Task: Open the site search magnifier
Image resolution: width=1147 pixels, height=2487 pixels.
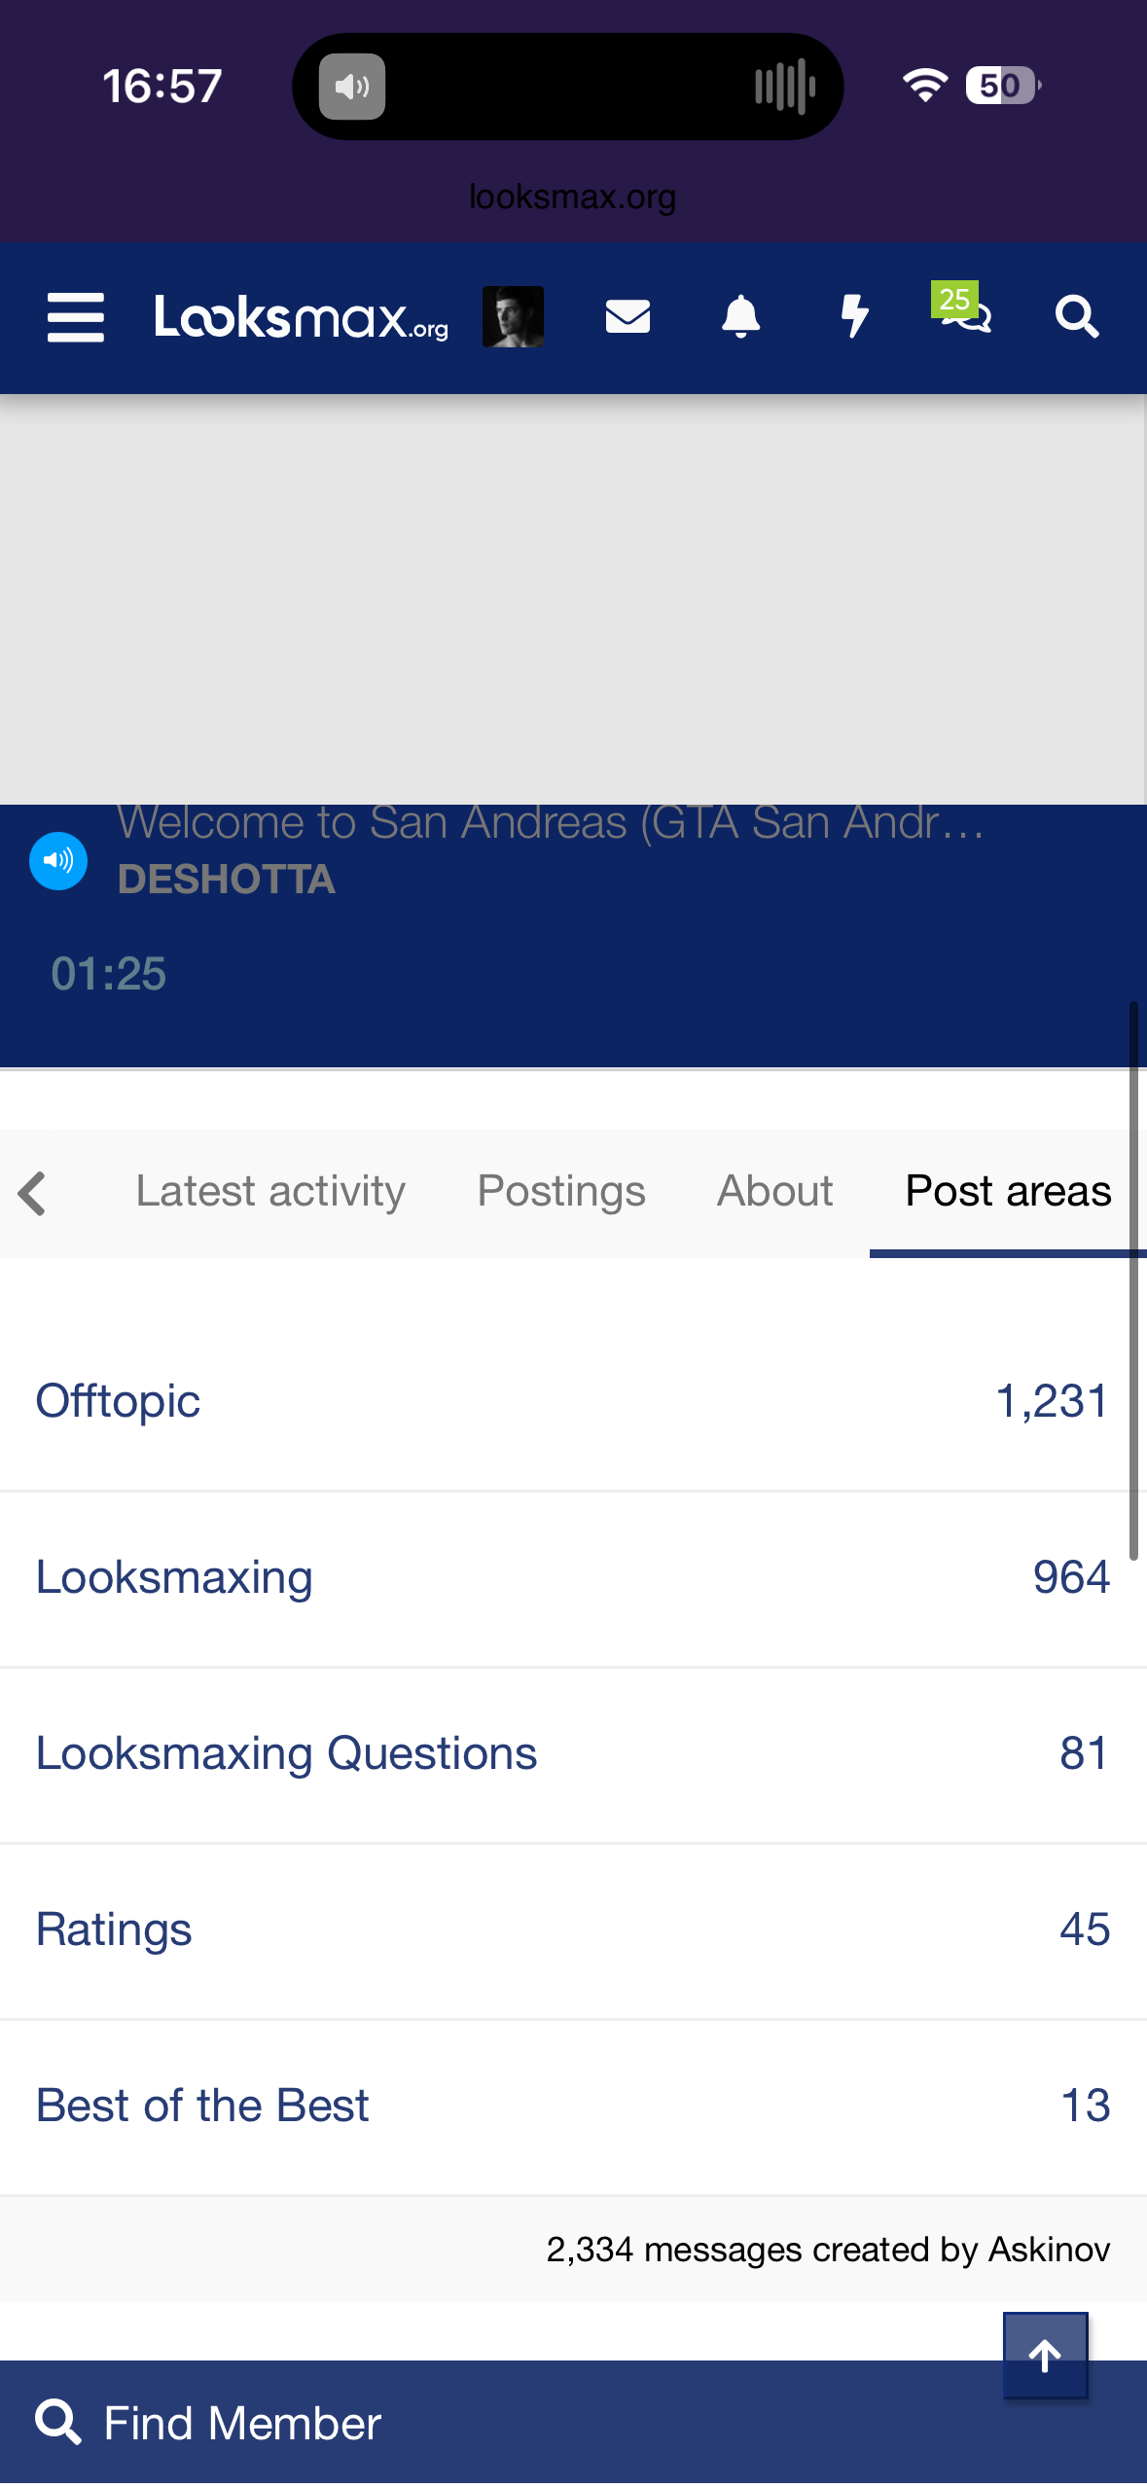Action: [1077, 317]
